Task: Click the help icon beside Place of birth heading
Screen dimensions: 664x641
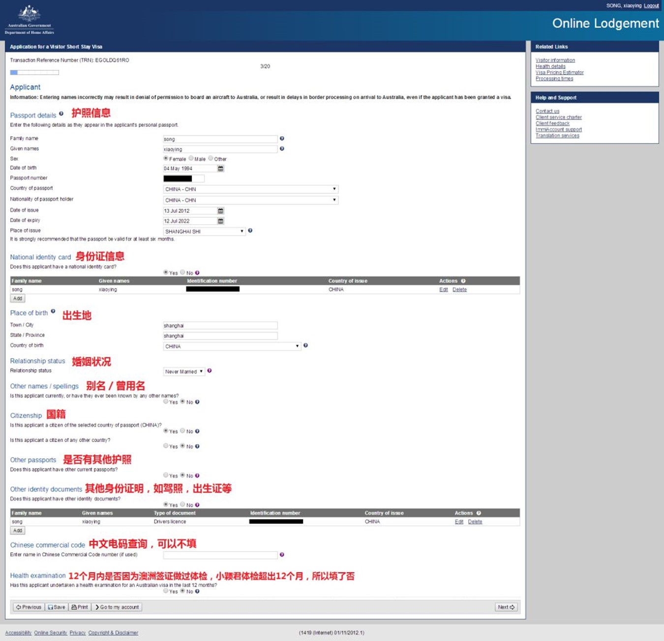Action: point(53,311)
